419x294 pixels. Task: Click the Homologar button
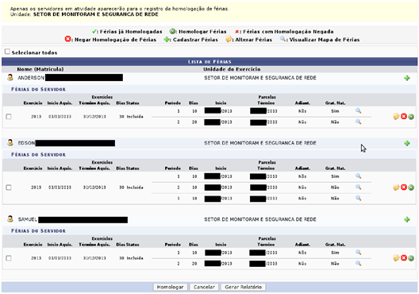170,287
